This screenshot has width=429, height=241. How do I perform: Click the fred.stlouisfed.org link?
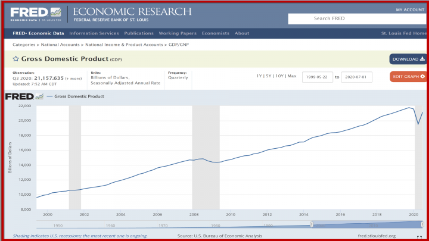coord(377,236)
